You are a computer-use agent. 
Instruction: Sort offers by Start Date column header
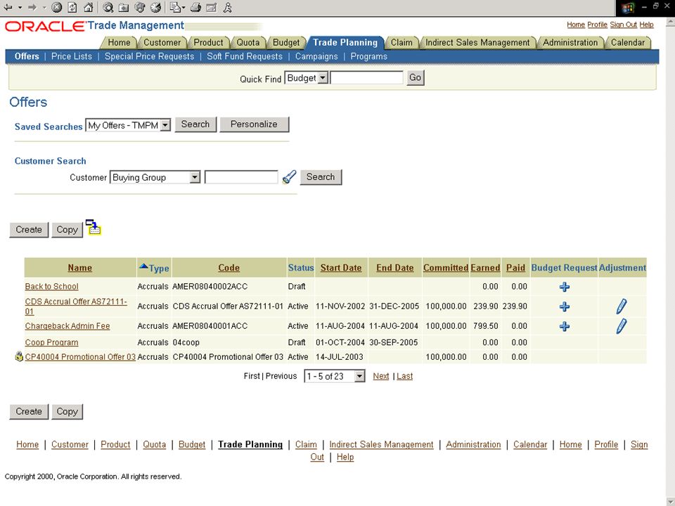[x=341, y=268]
